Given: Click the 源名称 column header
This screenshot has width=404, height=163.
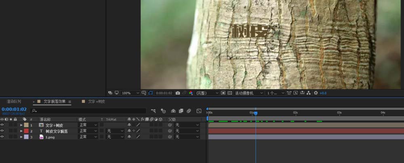Looking at the screenshot, I should pyautogui.click(x=45, y=119).
